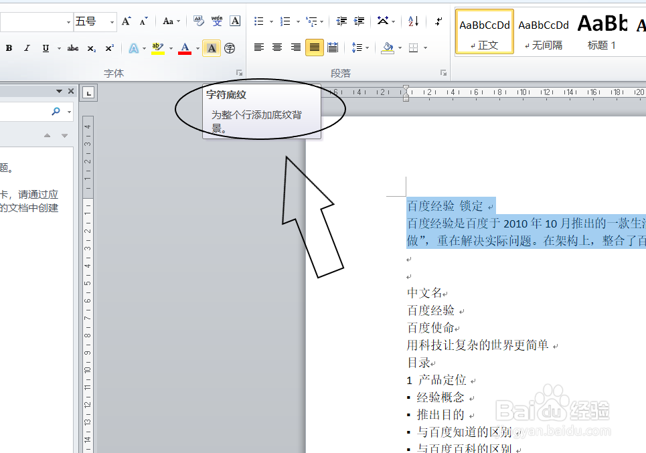646x453 pixels.
Task: Apply the red font color
Action: pyautogui.click(x=185, y=48)
